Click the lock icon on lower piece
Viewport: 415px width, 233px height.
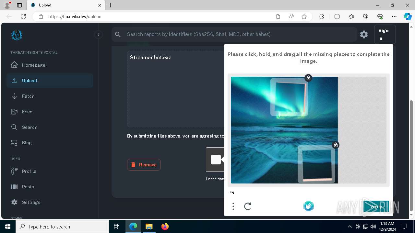pyautogui.click(x=336, y=145)
